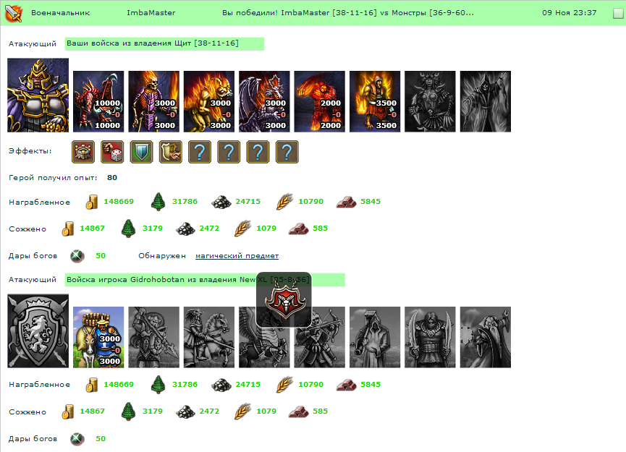Open the first unknown question-mark effect
Screen dimensions: 626x452
tap(200, 152)
